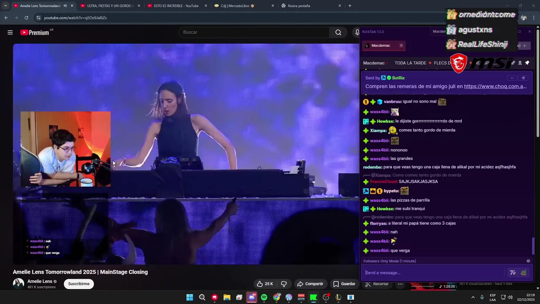Screen dimensions: 540x304
Task: Mute audio on the Amelie Lens tab
Action: (x=65, y=6)
